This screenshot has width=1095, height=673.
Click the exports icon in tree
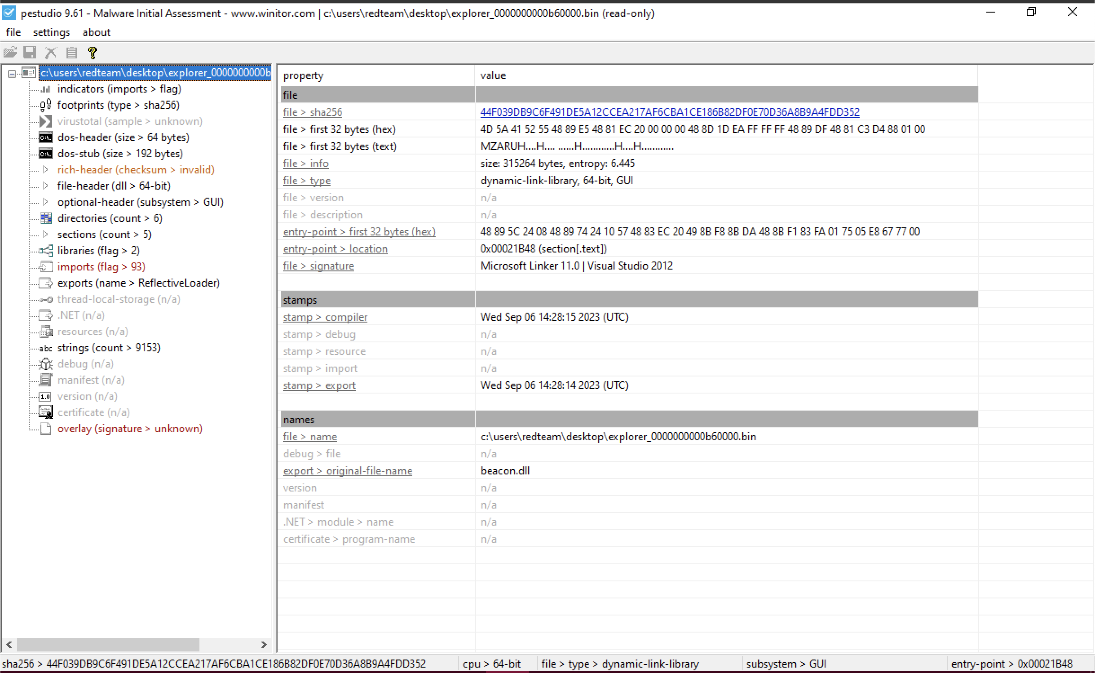[x=46, y=283]
